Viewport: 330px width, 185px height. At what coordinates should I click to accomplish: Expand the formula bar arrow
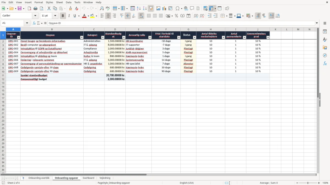coord(317,23)
